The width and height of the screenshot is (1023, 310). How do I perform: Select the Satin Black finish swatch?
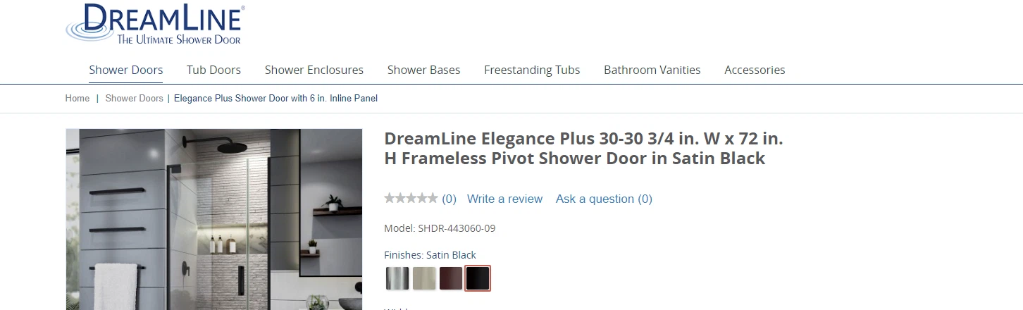point(478,278)
